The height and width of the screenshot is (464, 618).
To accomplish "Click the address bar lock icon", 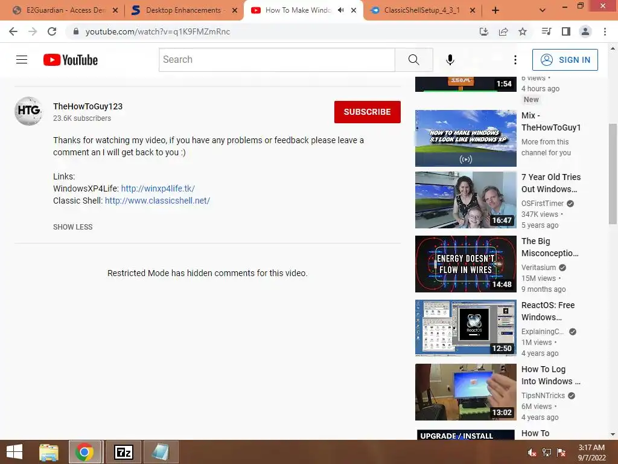I will (76, 31).
